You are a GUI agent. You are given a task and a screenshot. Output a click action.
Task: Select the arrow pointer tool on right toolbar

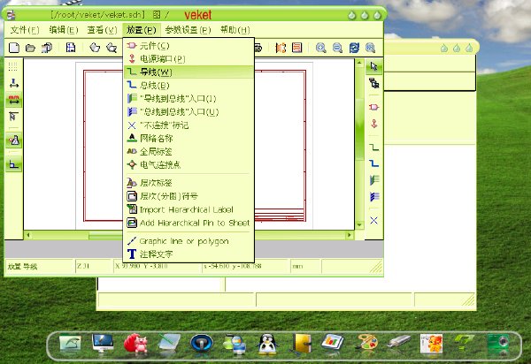(x=373, y=66)
